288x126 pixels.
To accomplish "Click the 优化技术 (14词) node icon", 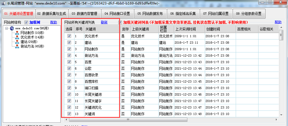I will pyautogui.click(x=17, y=37).
